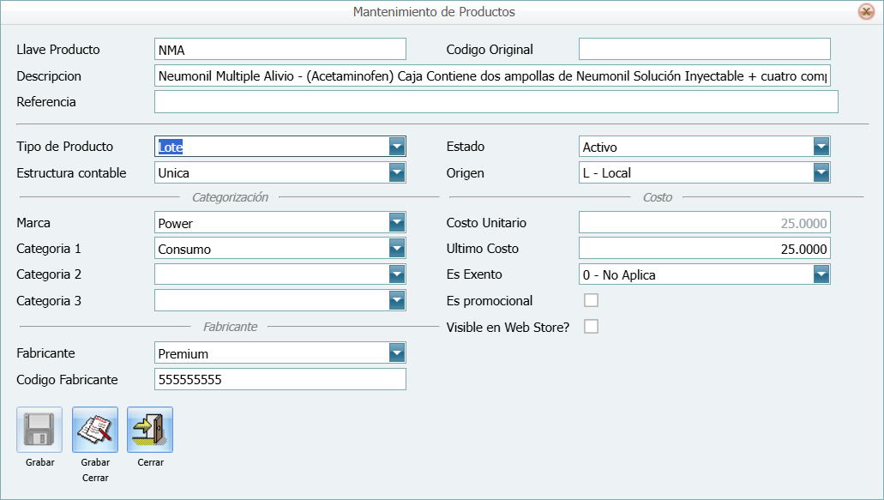The image size is (884, 500).
Task: Enable the Es promocional checkbox
Action: tap(591, 300)
